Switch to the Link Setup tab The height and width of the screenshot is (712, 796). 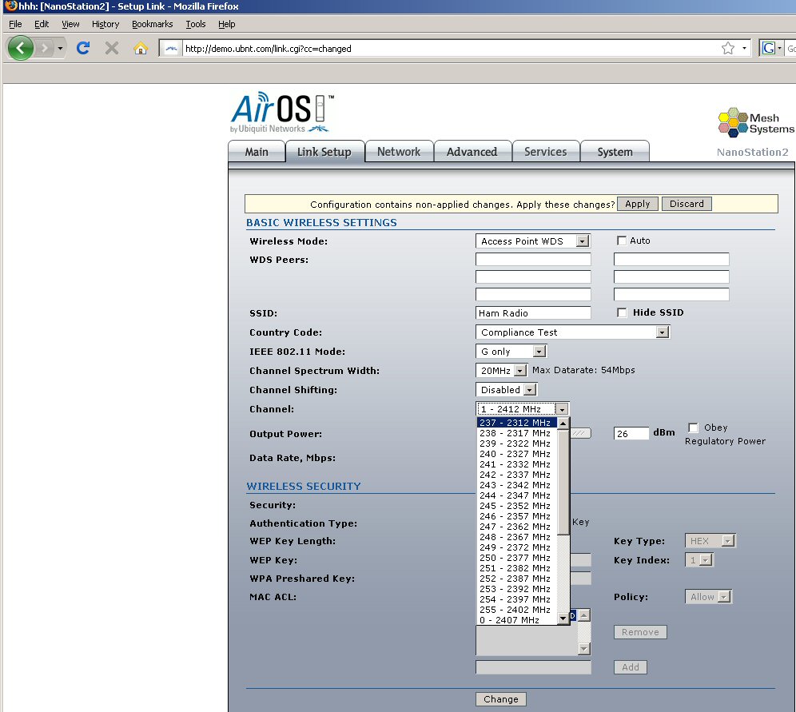[x=324, y=152]
